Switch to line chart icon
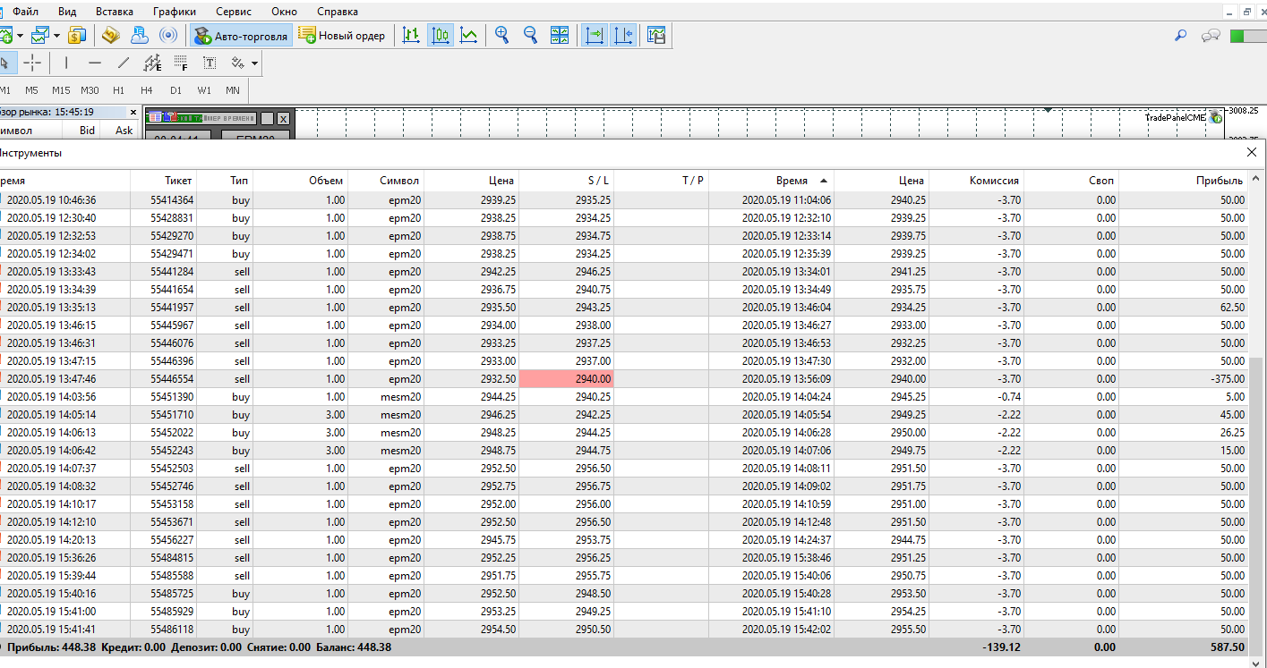1267x668 pixels. pos(468,36)
